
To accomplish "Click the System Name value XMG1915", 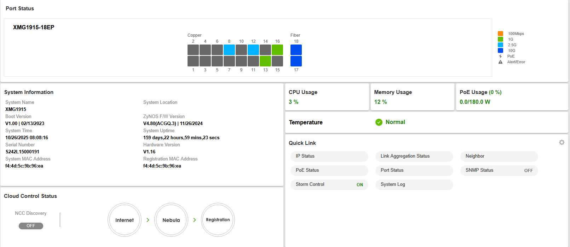I will click(x=16, y=109).
